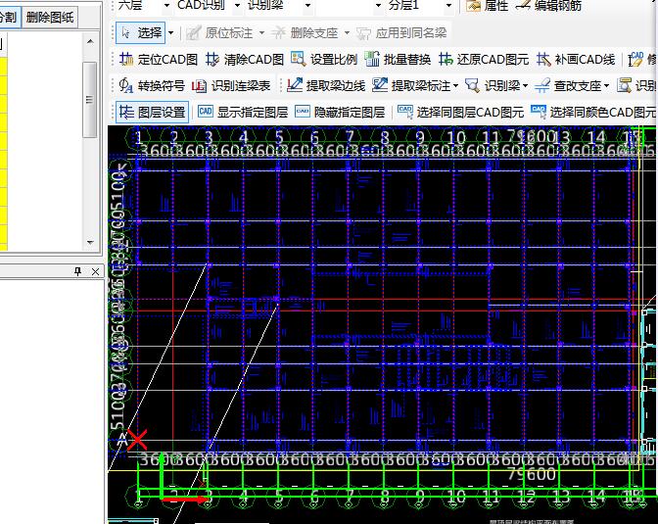This screenshot has width=658, height=524.
Task: Expand the 删除支座 dropdown arrow
Action: 347,32
